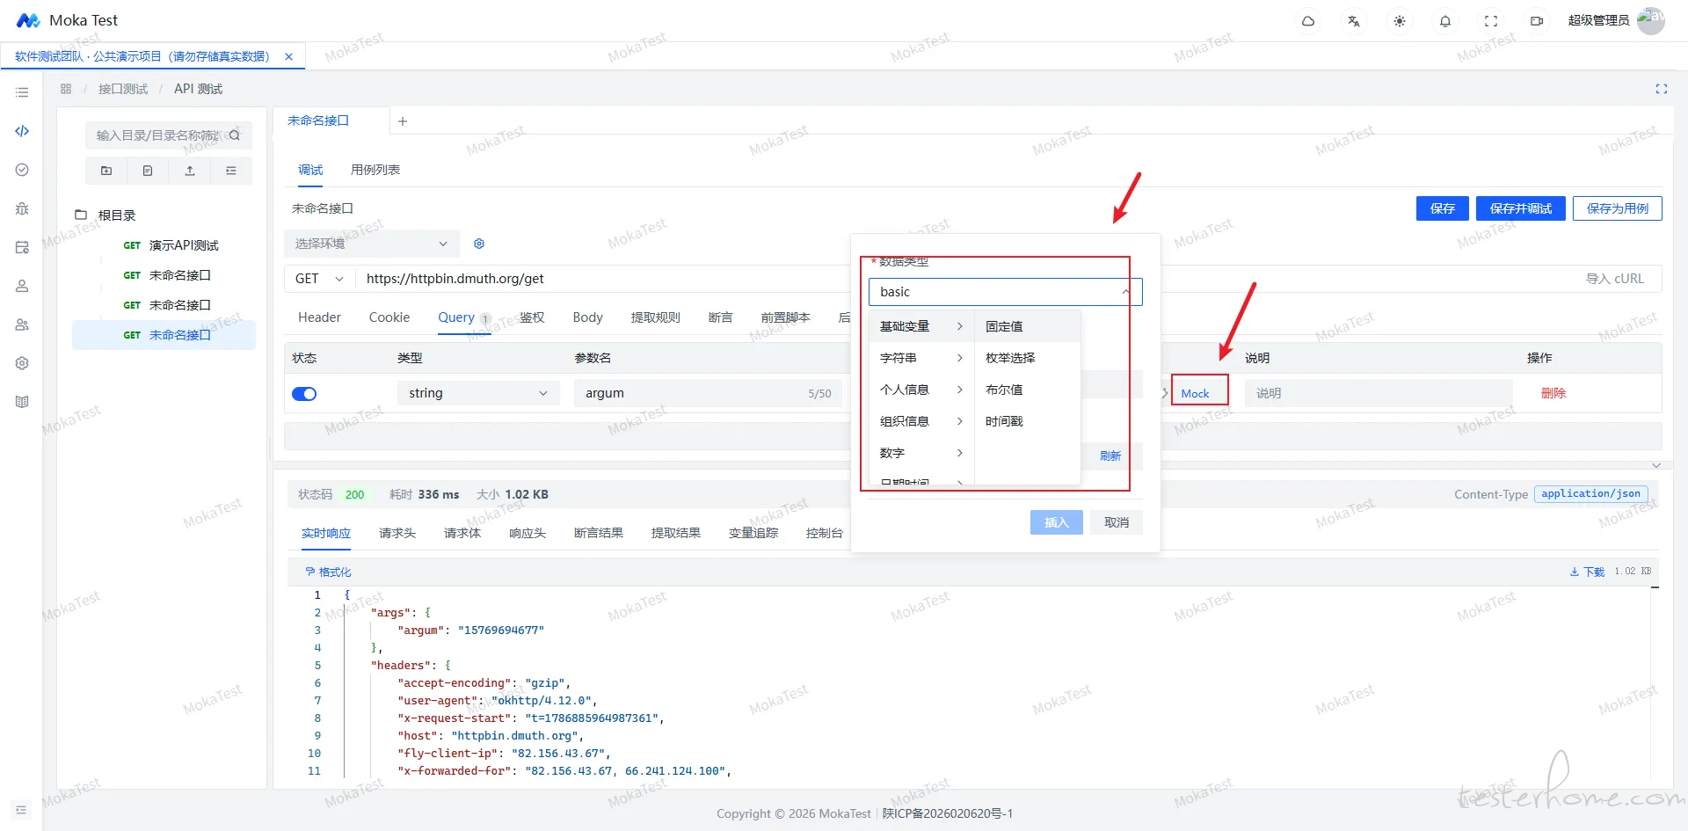Select 时间戳 option

point(1027,421)
